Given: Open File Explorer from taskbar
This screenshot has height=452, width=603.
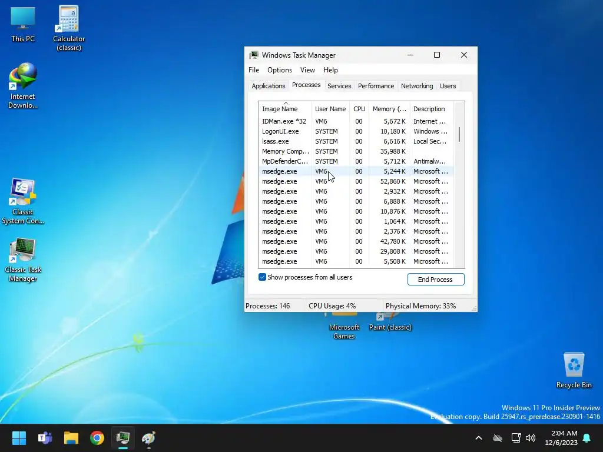Looking at the screenshot, I should [71, 438].
